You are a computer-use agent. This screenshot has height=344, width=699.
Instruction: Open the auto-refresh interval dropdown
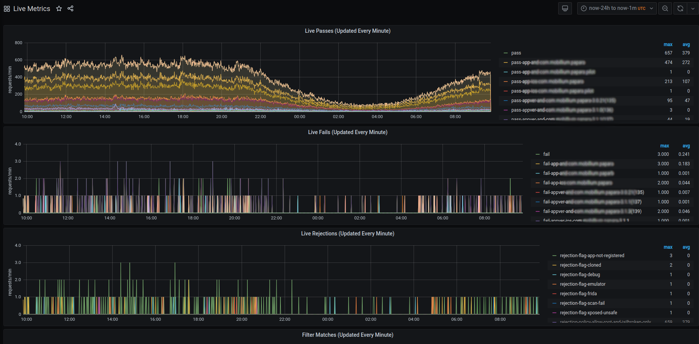pos(693,8)
